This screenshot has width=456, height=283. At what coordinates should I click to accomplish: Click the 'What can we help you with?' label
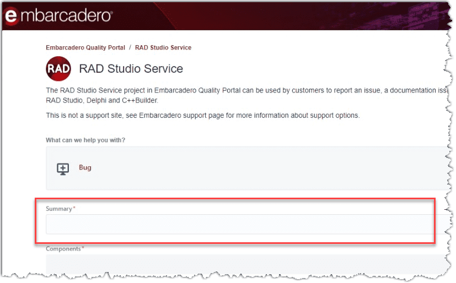(x=85, y=140)
